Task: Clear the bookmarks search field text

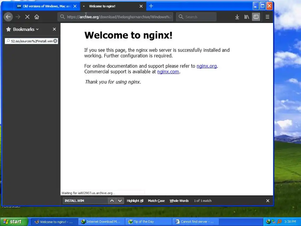Action: tap(55, 41)
